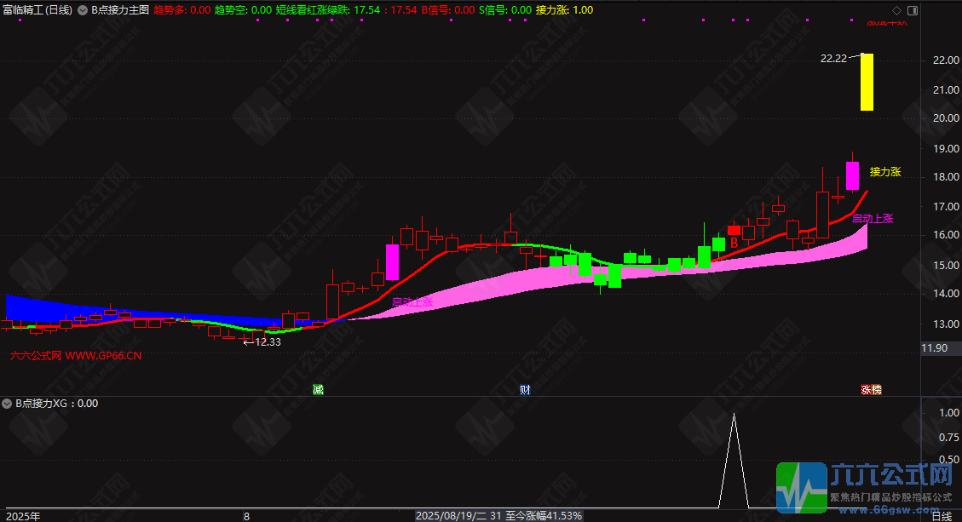The height and width of the screenshot is (522, 962).
Task: Open the B点接力主图 indicator dropdown arrow
Action: click(x=83, y=10)
